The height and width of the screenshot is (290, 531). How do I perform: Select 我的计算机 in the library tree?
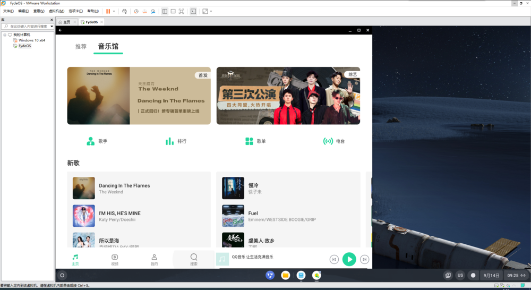(22, 35)
